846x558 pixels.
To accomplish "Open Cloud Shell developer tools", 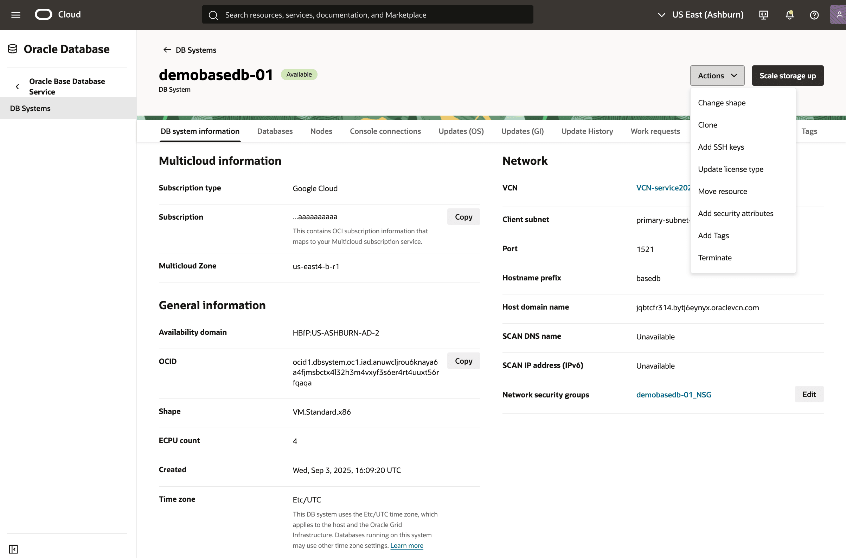I will point(763,15).
